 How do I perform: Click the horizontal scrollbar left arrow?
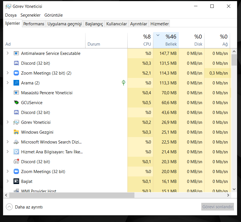[x=6, y=195]
